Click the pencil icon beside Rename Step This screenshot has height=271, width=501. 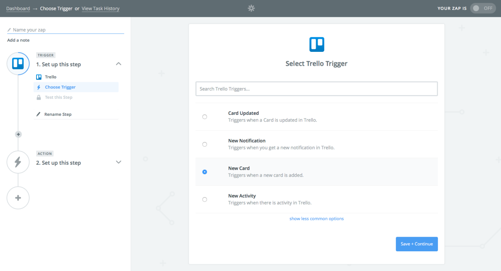(39, 114)
